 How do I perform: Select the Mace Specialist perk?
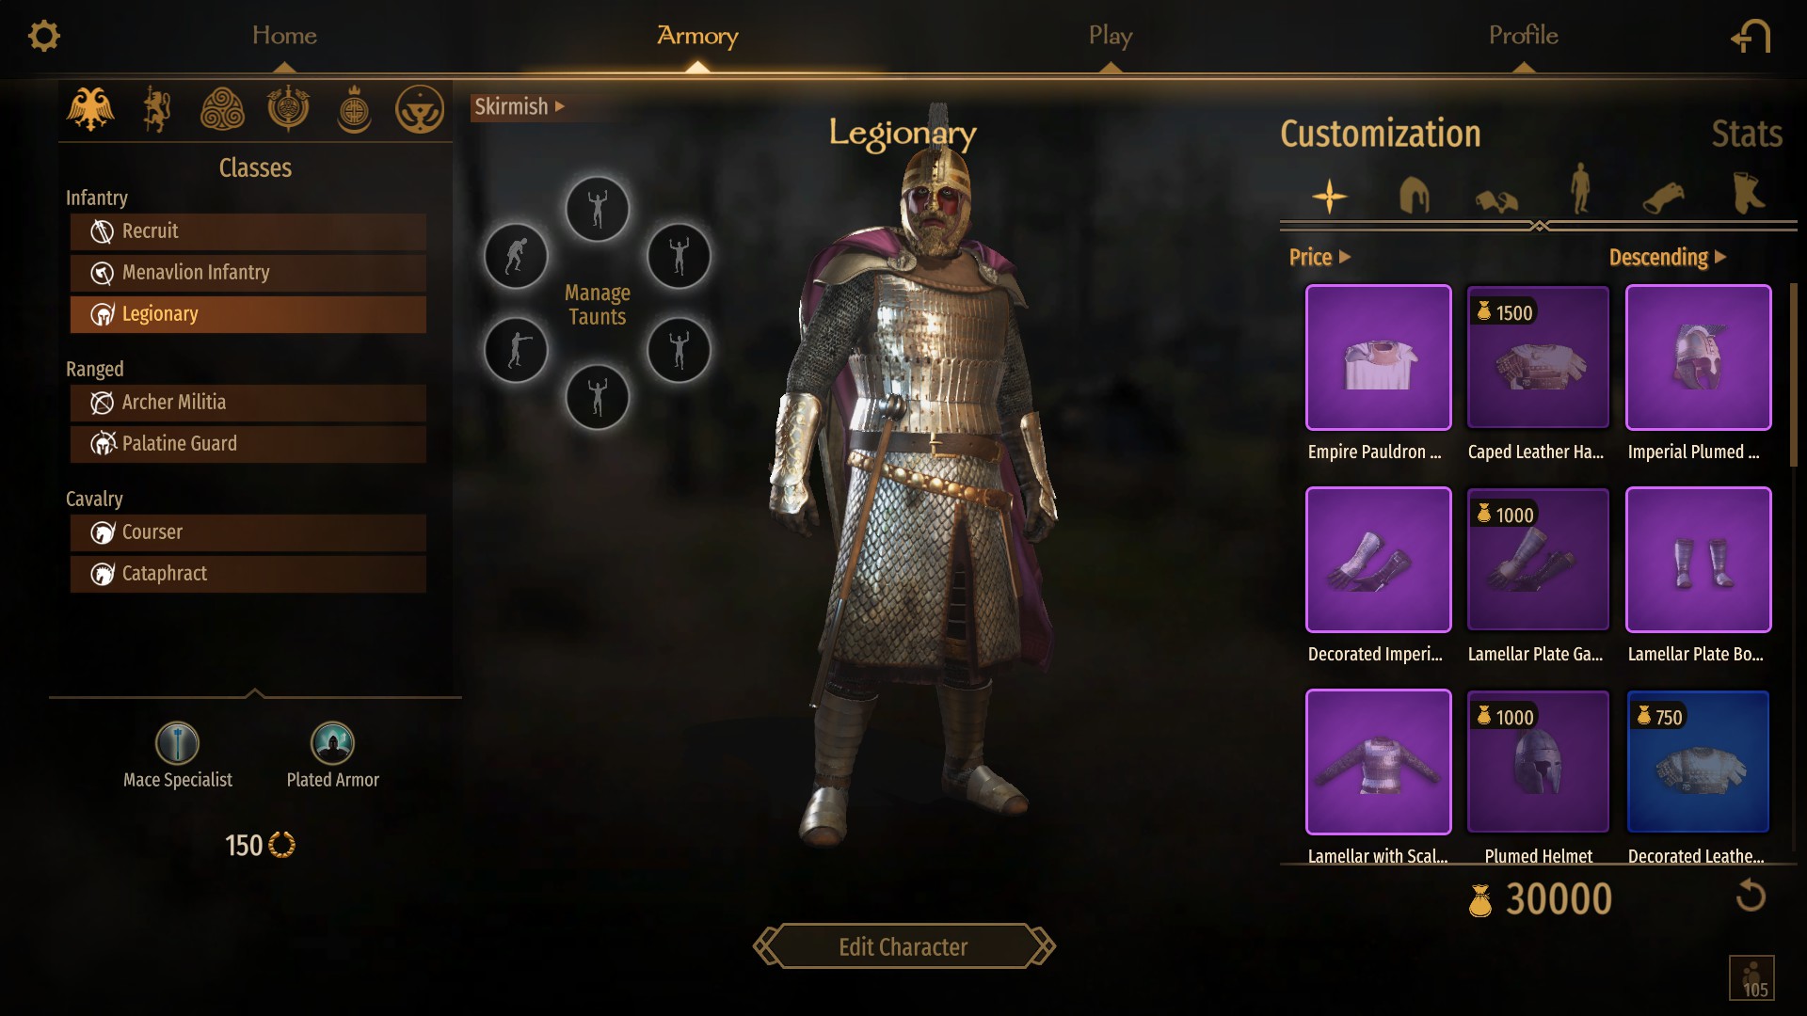177,743
